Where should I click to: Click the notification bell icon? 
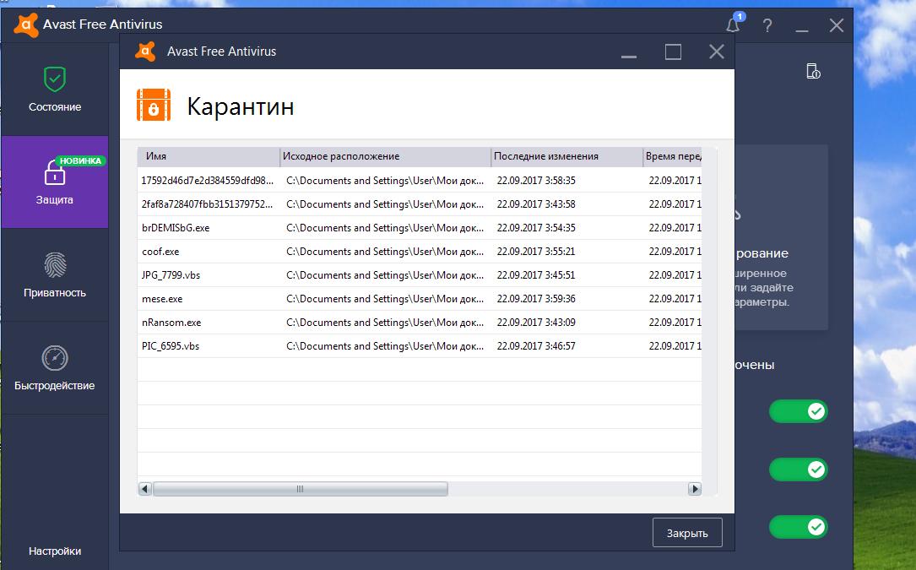[733, 25]
